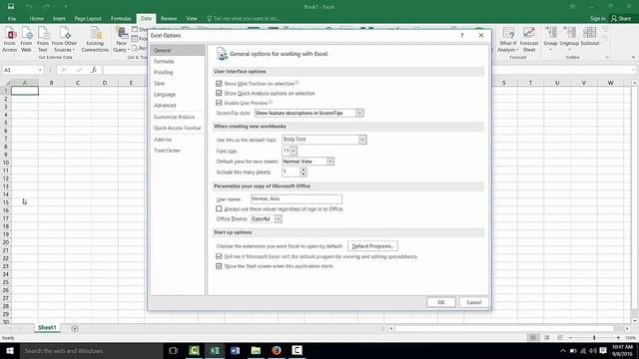Click the Share button

coord(621,19)
